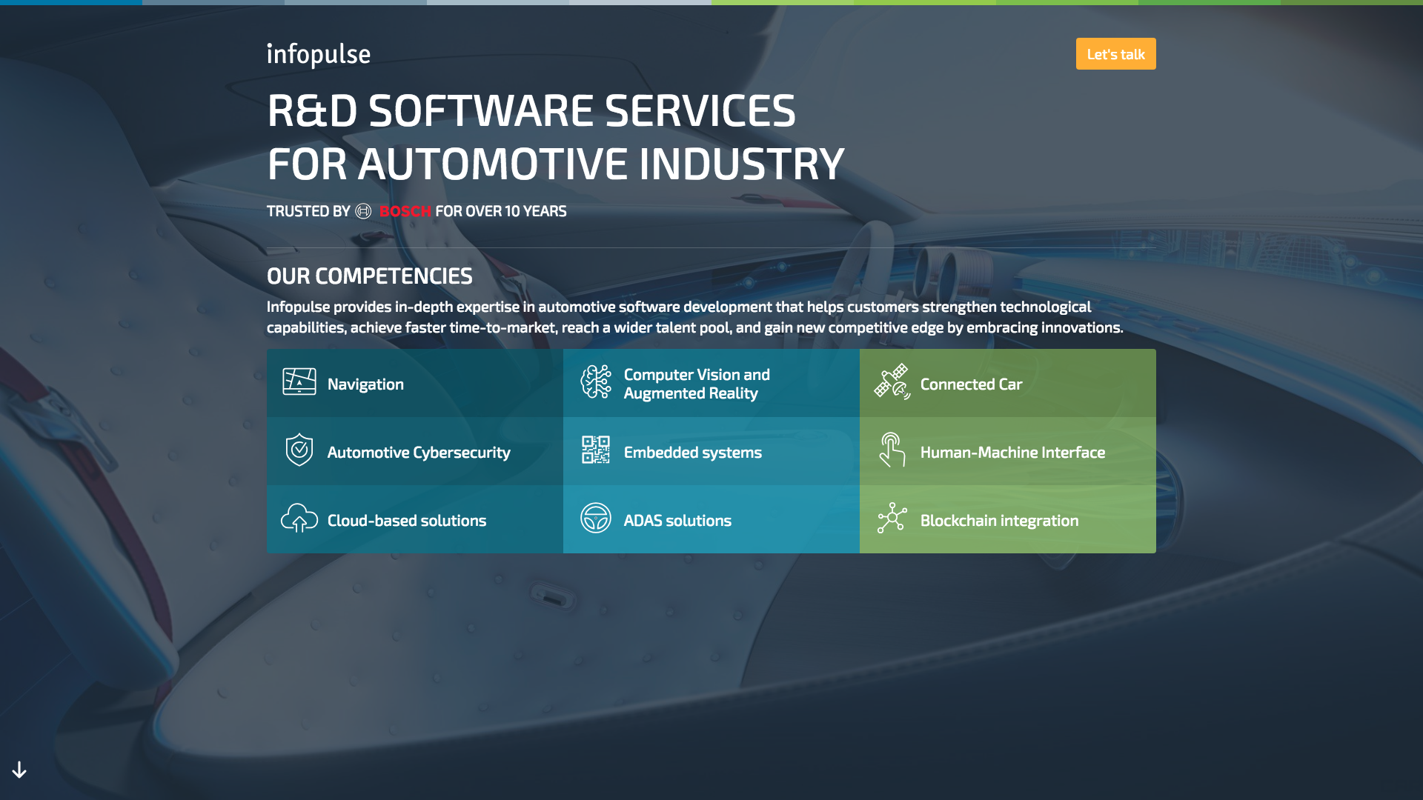This screenshot has width=1423, height=800.
Task: Click the Embedded systems QR-style icon
Action: click(x=596, y=450)
